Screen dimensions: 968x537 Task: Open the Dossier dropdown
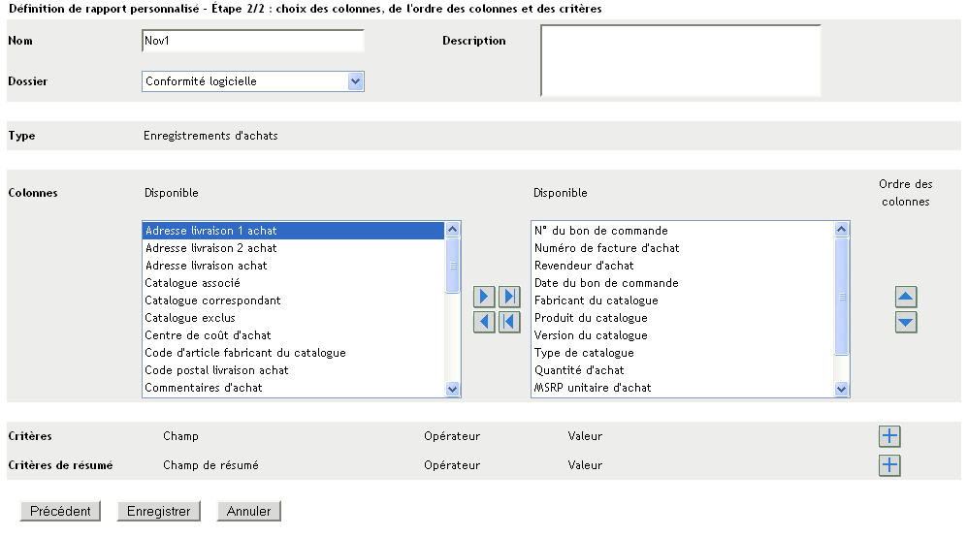[x=355, y=81]
